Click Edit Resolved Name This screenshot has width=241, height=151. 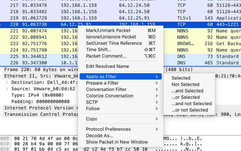(107, 66)
